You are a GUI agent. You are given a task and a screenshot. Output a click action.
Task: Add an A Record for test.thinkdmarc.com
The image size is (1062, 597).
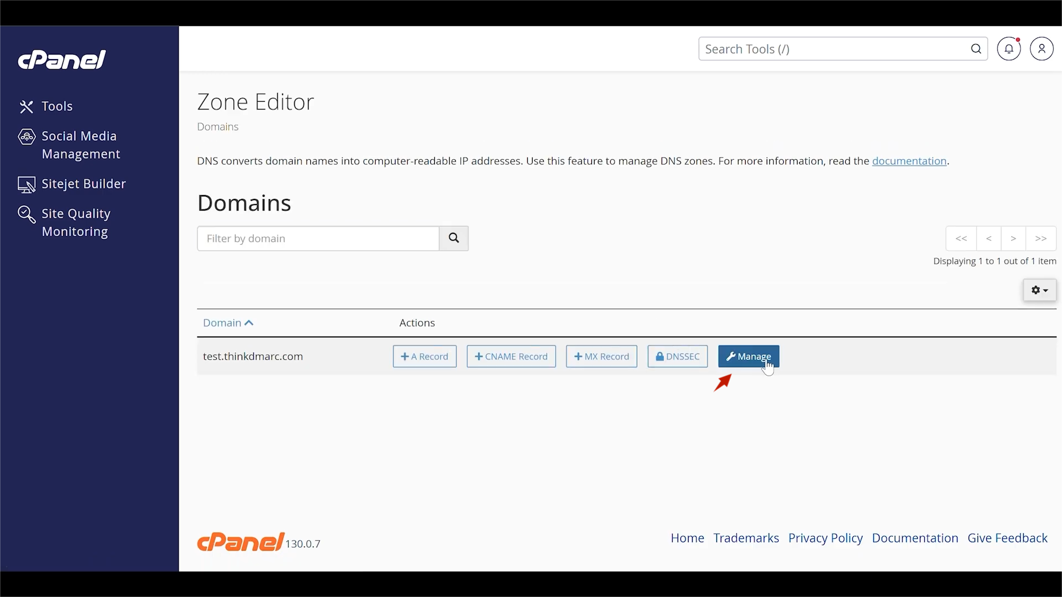(x=424, y=357)
